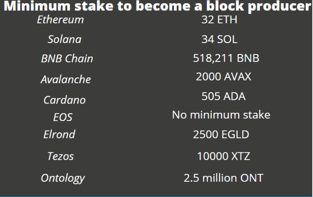
Task: Click the 2500 EGLD amount
Action: pos(221,135)
